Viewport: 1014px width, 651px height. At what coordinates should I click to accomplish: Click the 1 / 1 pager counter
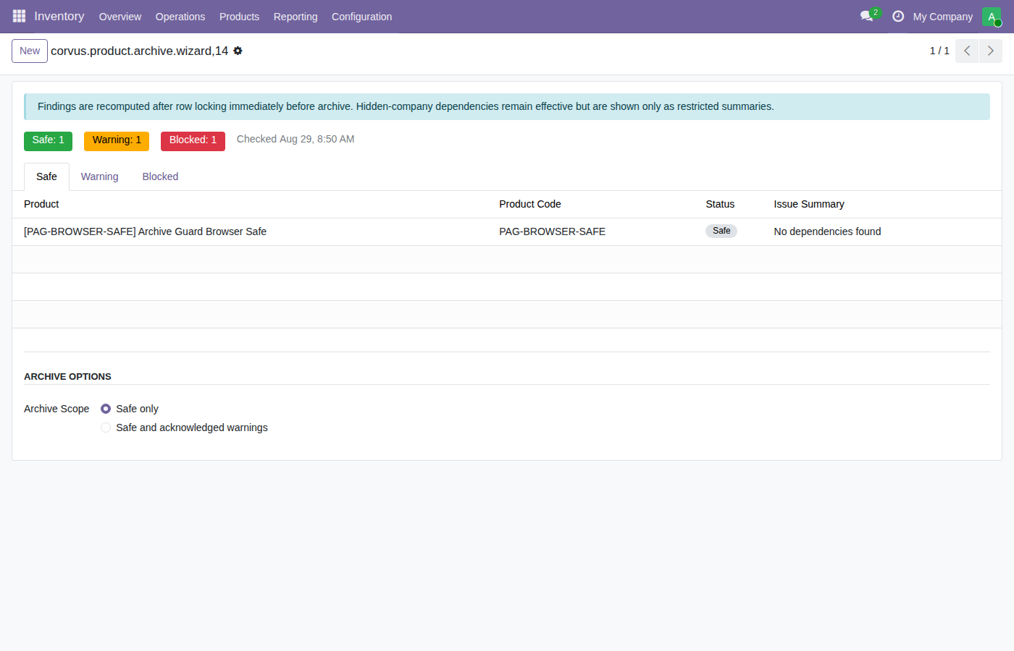(x=939, y=51)
